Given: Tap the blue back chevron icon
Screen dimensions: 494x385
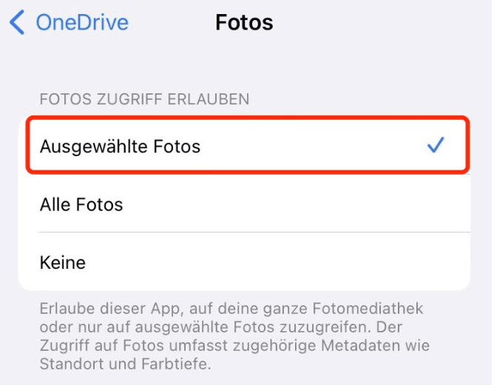Looking at the screenshot, I should pyautogui.click(x=17, y=22).
